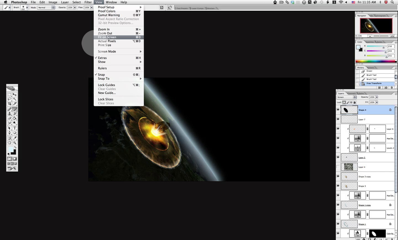
Task: Select the Pen tool
Action: coord(9,133)
